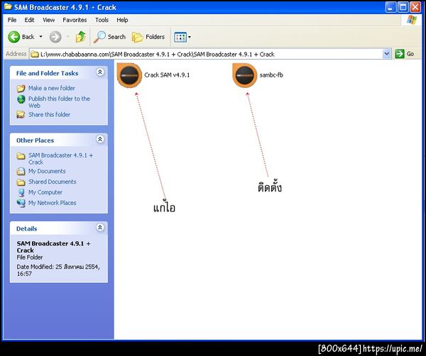The image size is (426, 356).
Task: Click the Make a new folder link
Action: (52, 88)
